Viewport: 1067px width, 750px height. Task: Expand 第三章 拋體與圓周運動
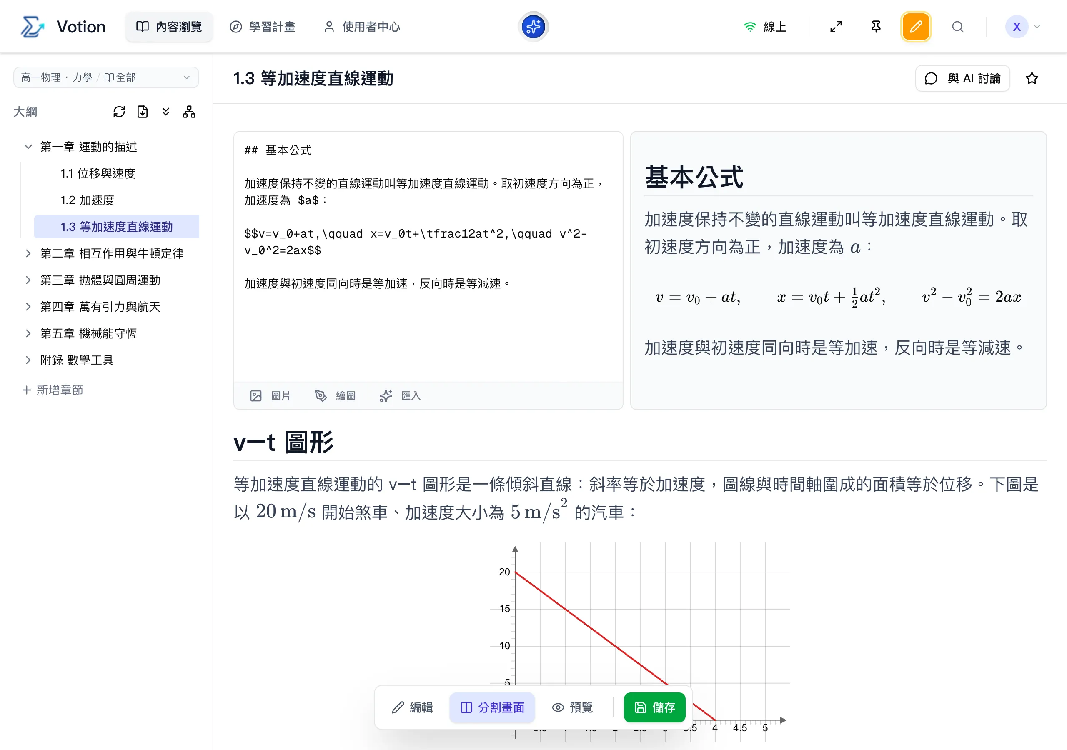[28, 280]
